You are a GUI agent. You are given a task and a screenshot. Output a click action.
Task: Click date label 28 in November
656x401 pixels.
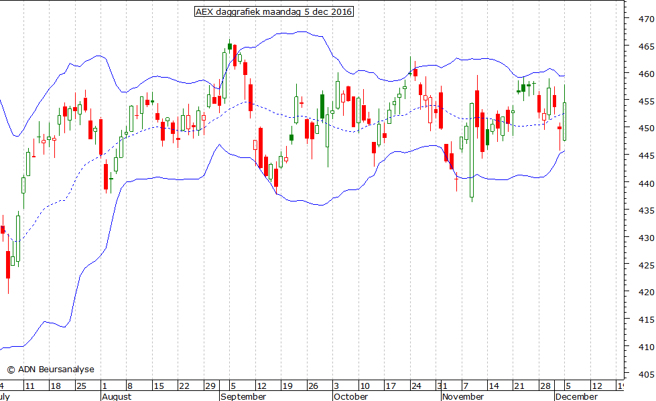545,386
